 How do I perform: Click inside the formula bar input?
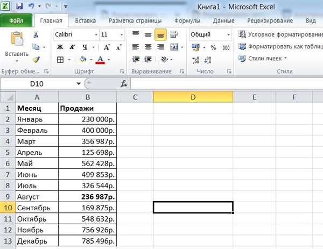click(x=227, y=83)
